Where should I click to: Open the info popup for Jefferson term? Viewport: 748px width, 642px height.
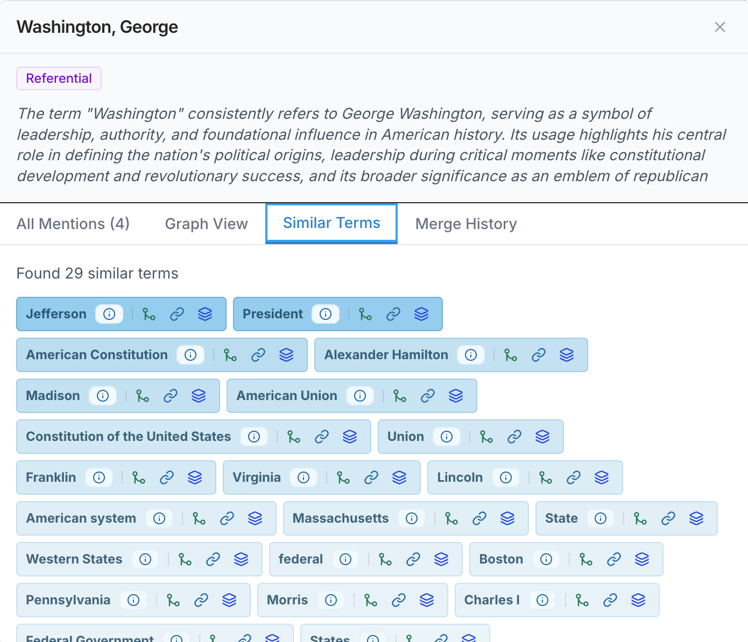(109, 313)
